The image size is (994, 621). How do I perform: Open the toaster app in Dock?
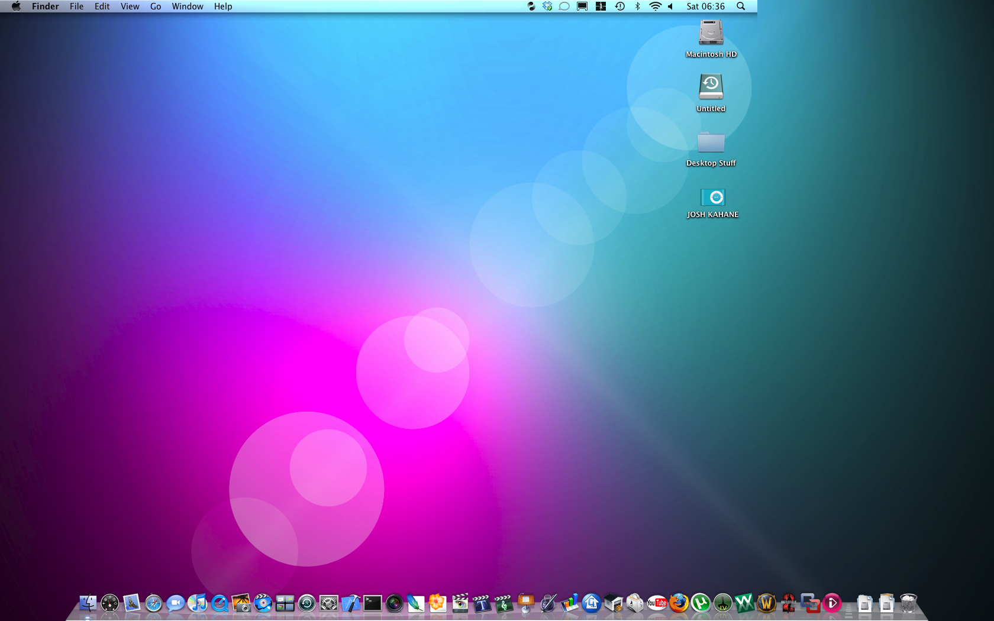[x=635, y=603]
